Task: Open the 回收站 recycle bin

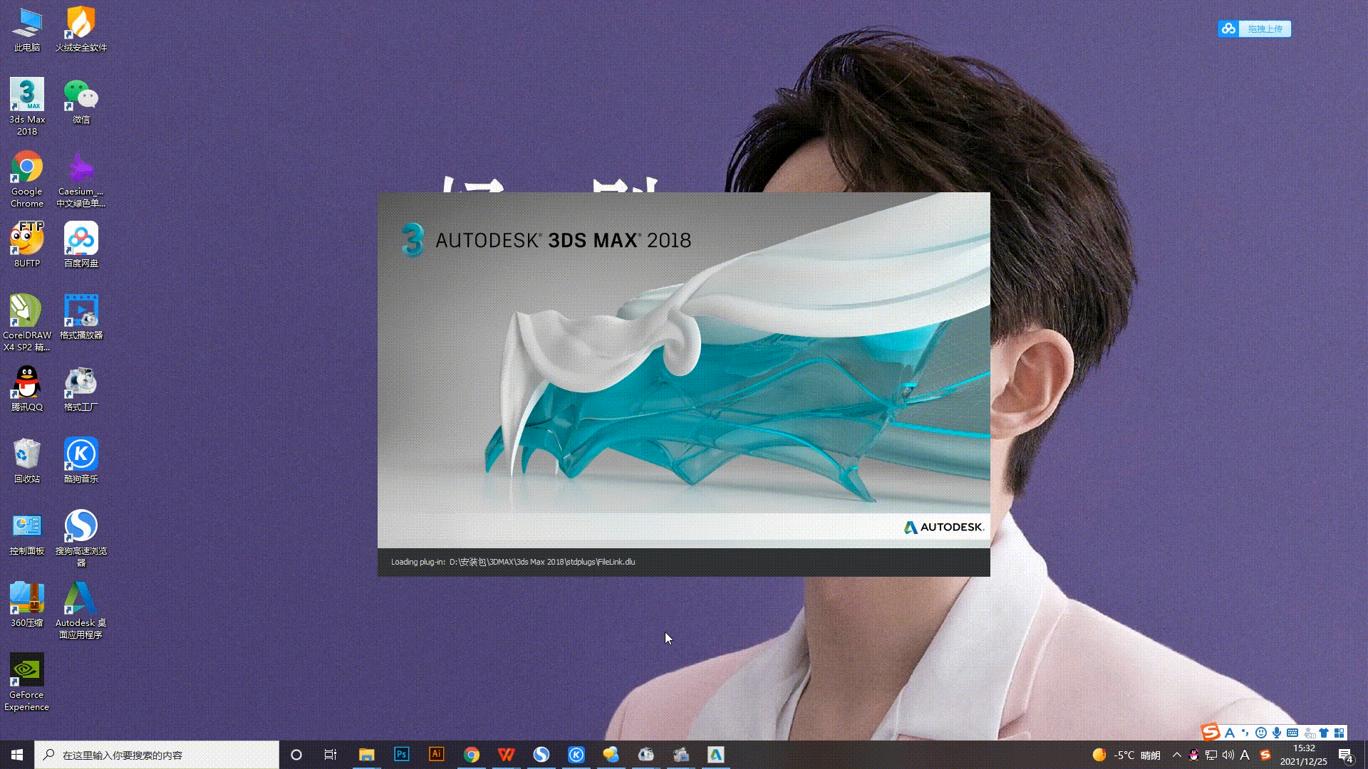Action: pyautogui.click(x=27, y=461)
